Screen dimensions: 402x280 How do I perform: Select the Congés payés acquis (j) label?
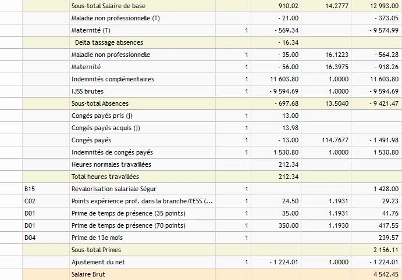click(106, 128)
